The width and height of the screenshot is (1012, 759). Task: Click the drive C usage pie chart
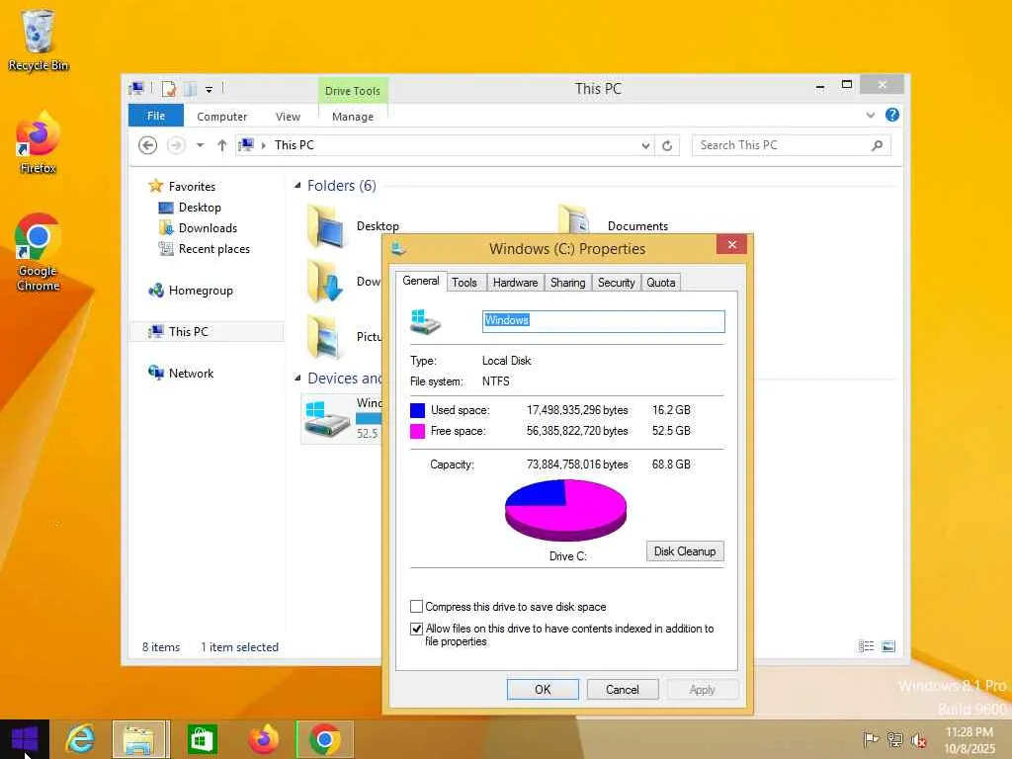(565, 510)
